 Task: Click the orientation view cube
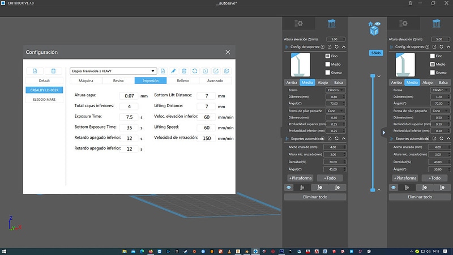[x=374, y=31]
